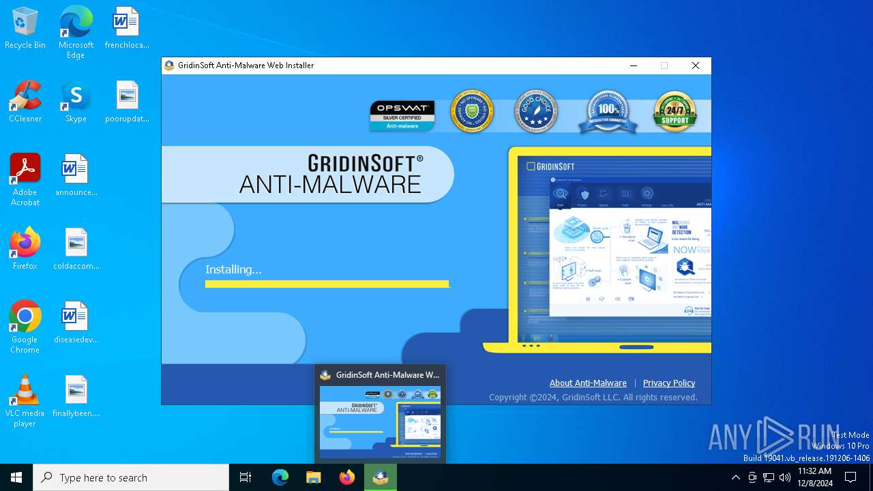Minimize the GridinSoft Web Installer window

(x=634, y=65)
